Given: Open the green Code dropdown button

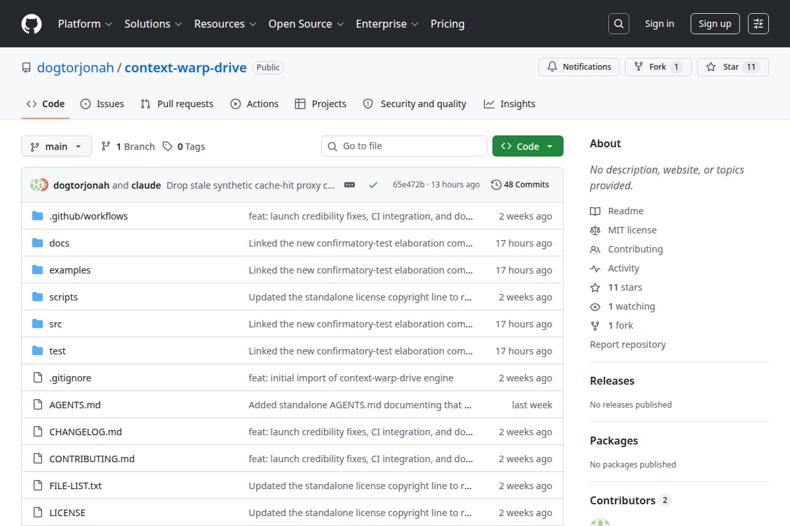Looking at the screenshot, I should point(528,146).
